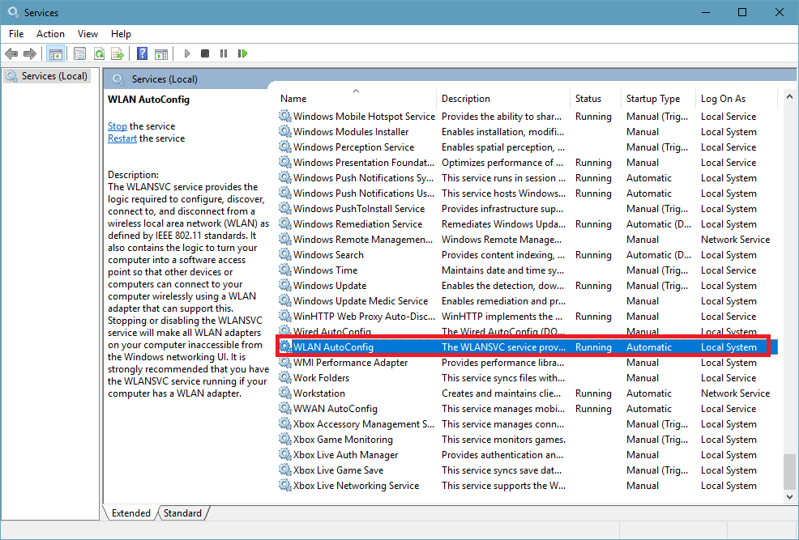Screen dimensions: 799x540
Task: Click gear icon of Windows Modules Installer
Action: [285, 132]
